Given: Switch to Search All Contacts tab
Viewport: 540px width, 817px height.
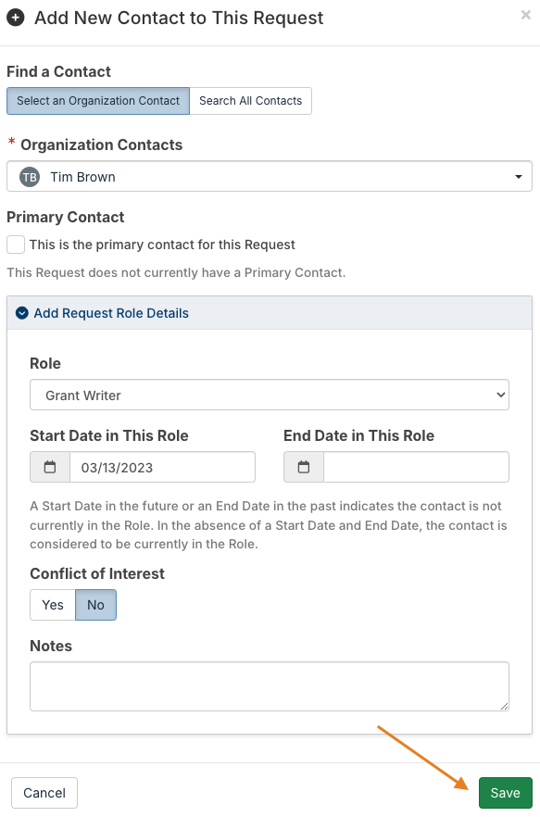Looking at the screenshot, I should [x=251, y=101].
